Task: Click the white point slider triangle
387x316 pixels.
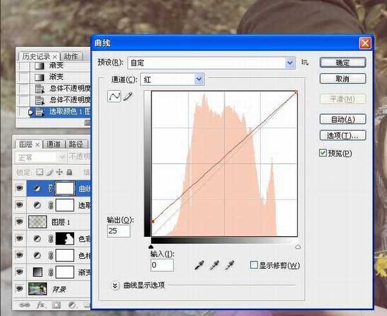Action: (297, 246)
